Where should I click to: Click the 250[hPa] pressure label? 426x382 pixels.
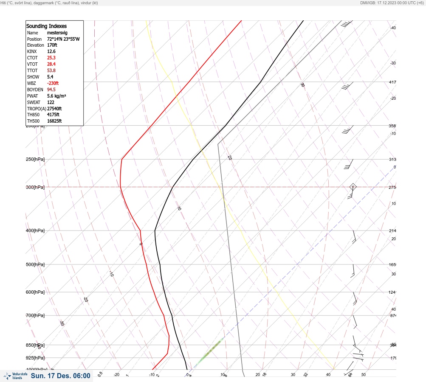35,159
